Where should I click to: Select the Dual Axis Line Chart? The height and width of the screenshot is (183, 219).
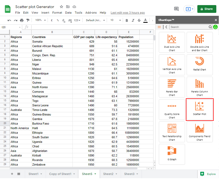tap(172, 42)
